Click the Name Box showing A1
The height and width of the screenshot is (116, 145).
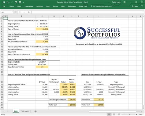[6, 12]
